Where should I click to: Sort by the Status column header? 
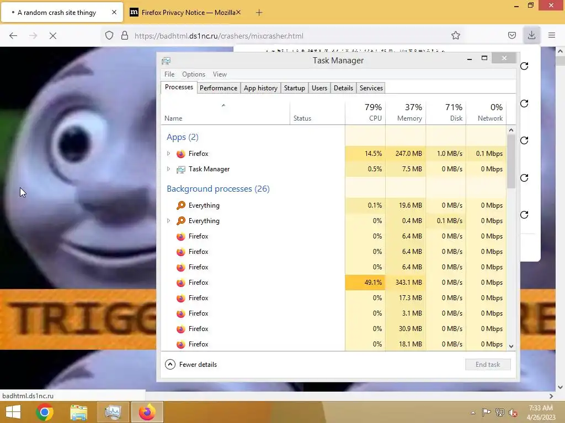pos(317,113)
